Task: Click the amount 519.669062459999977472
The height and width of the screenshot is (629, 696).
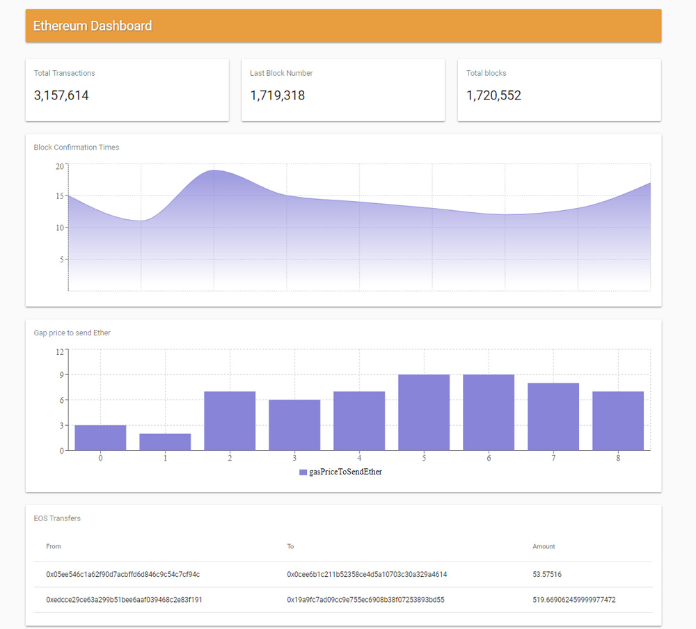Action: [574, 600]
